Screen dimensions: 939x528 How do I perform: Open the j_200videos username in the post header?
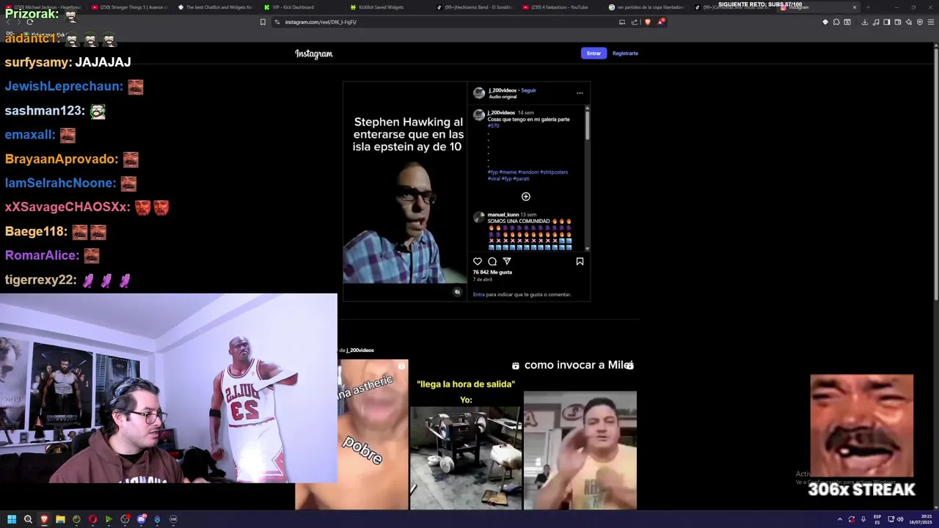[503, 90]
